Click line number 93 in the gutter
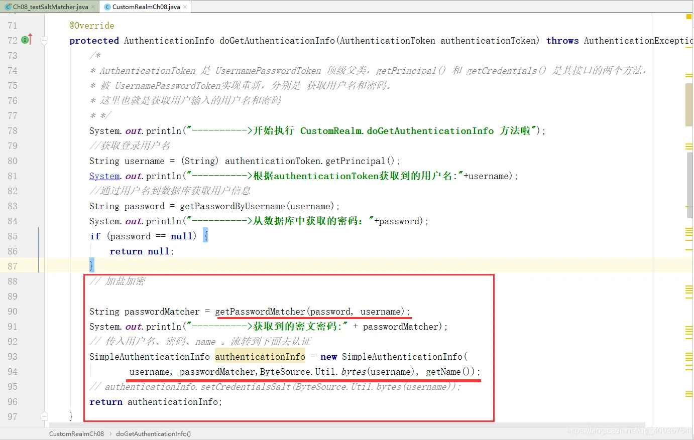 pos(13,357)
